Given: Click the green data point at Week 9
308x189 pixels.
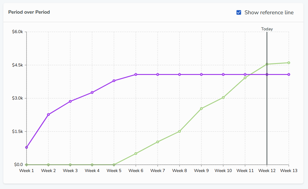Looking at the screenshot, I should (x=201, y=109).
